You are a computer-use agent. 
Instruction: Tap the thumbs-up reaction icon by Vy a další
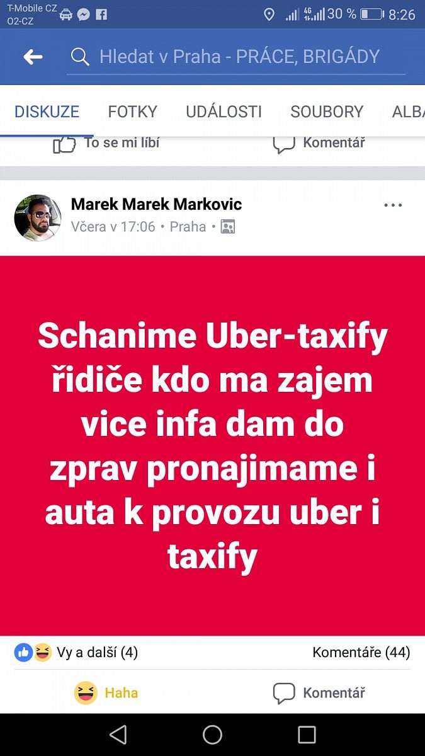point(23,653)
